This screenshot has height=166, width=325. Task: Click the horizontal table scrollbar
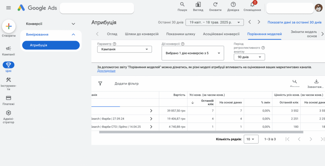201,132
